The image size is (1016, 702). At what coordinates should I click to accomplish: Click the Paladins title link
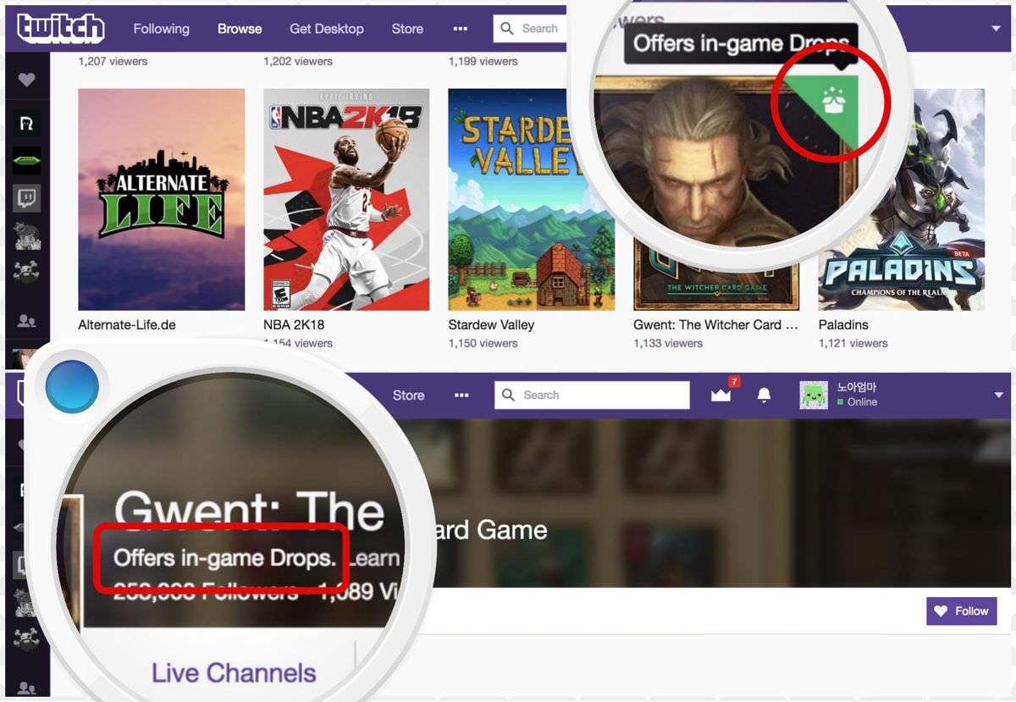(843, 325)
